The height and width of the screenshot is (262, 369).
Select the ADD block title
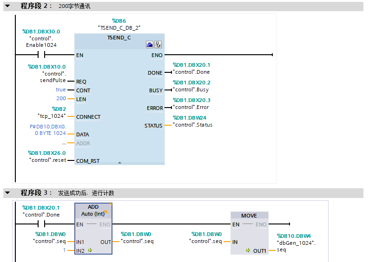pyautogui.click(x=93, y=207)
